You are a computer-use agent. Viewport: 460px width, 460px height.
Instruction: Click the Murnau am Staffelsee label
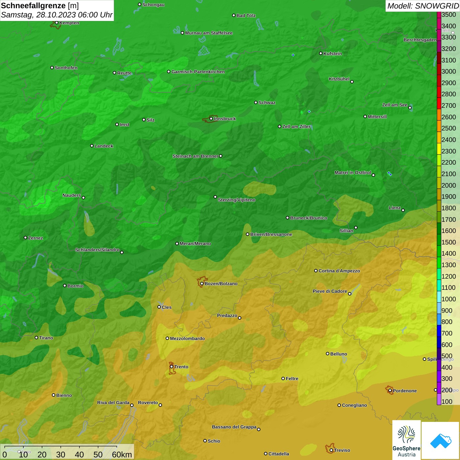209,33
